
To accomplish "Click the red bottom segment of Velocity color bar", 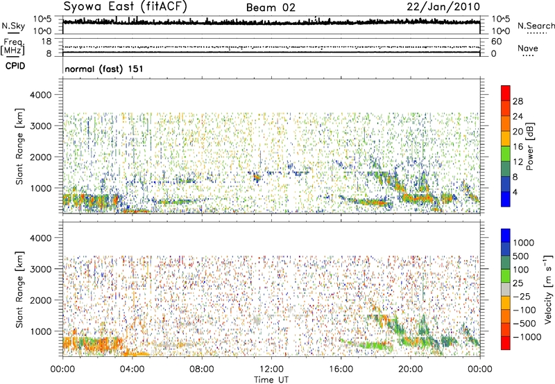I will click(506, 343).
